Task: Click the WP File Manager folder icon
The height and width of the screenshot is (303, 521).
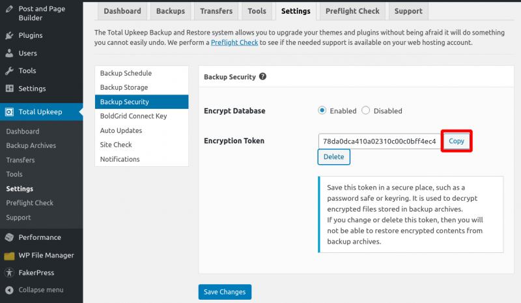Action: [x=9, y=255]
